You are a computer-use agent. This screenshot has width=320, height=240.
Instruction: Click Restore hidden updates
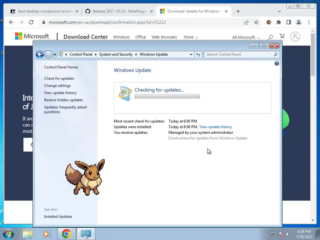pyautogui.click(x=63, y=100)
